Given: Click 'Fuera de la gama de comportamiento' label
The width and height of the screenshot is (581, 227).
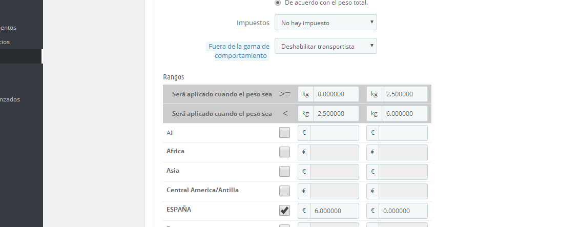Looking at the screenshot, I should coord(239,51).
